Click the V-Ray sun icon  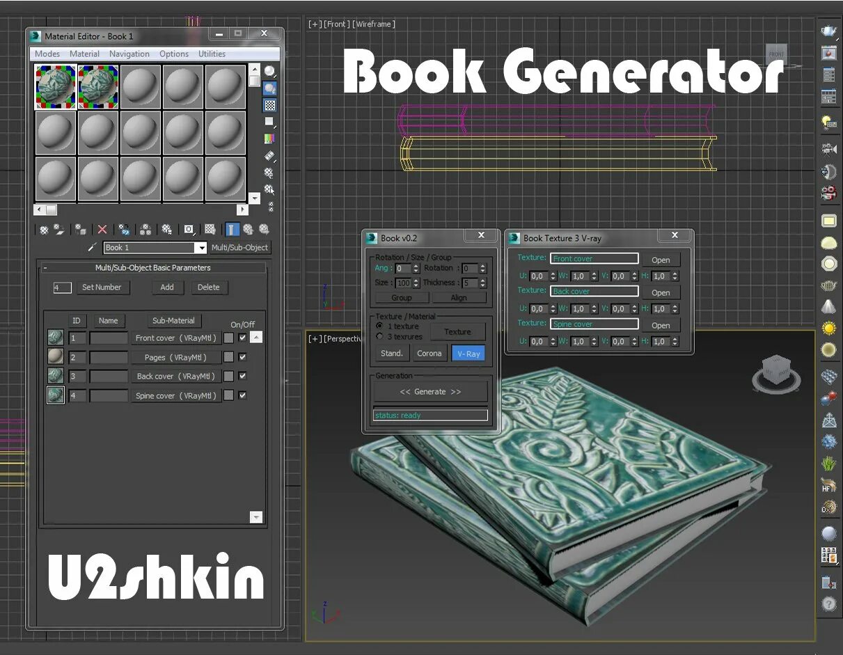click(828, 328)
